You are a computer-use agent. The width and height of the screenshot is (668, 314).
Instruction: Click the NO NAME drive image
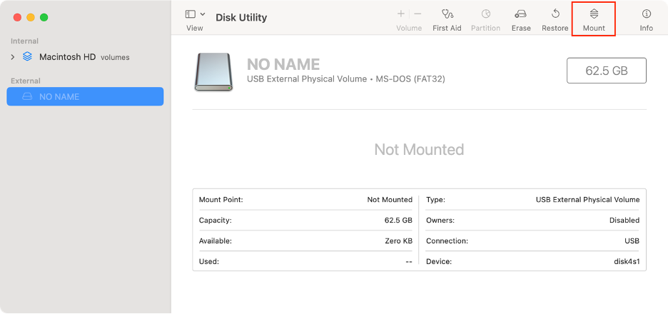click(213, 72)
